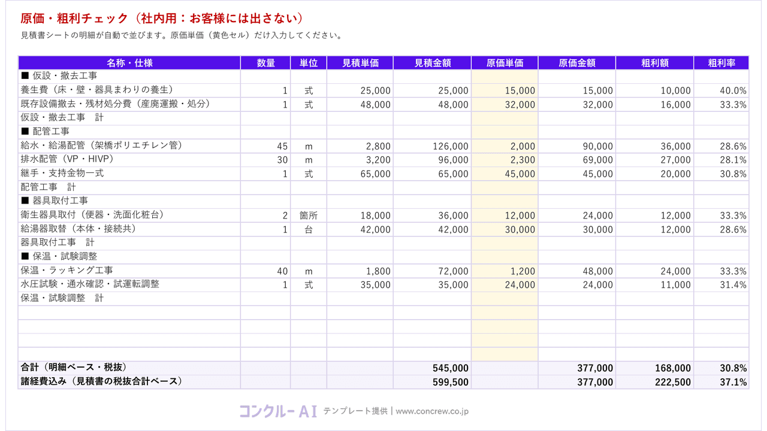Screen dimensions: 767x431
Task: Click the 粗利率 column header
Action: [x=721, y=63]
